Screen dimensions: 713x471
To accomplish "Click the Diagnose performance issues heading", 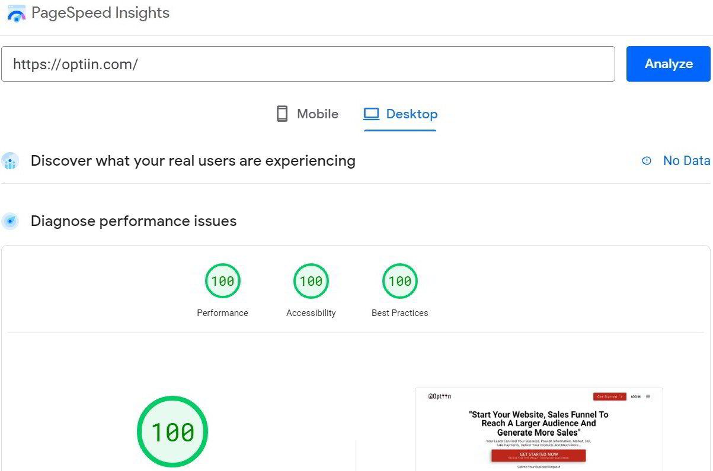I will [133, 221].
